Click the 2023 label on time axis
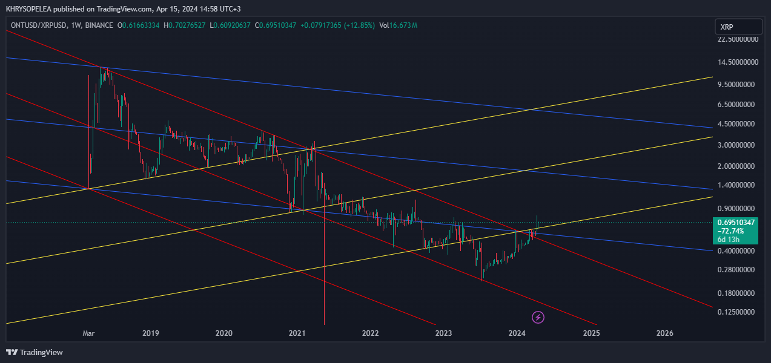Image resolution: width=771 pixels, height=363 pixels. (443, 333)
